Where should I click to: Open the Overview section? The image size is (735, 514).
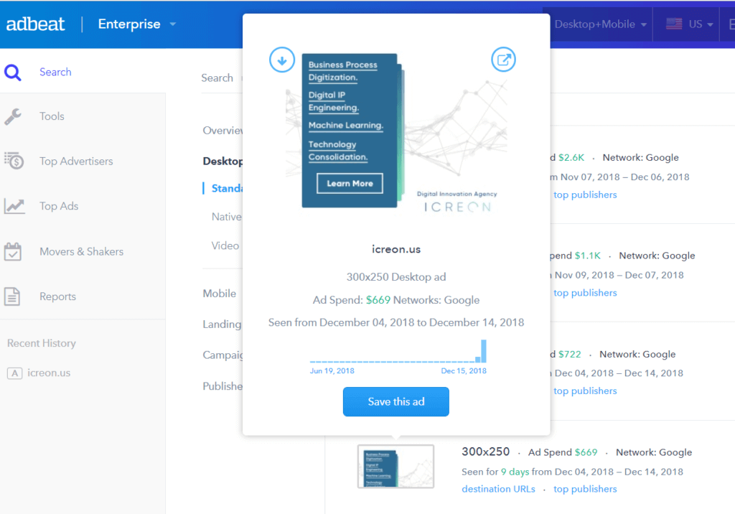point(223,131)
